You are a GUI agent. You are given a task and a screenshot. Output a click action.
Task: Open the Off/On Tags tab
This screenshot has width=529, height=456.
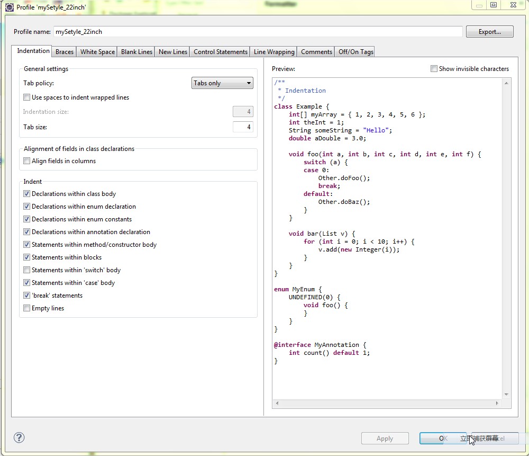pos(355,52)
